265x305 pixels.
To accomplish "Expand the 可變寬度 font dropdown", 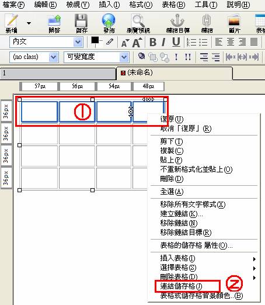I will pyautogui.click(x=124, y=57).
